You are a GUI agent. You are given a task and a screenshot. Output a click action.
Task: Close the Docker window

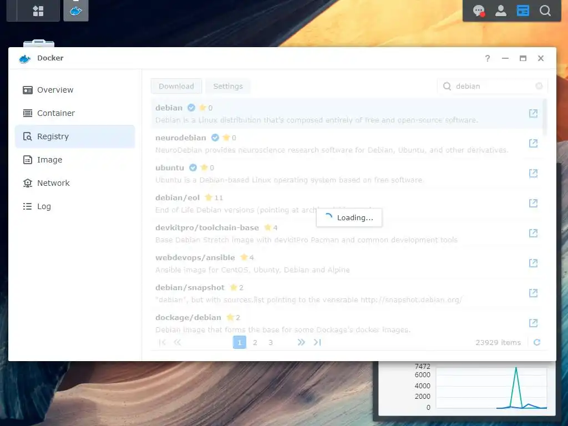(x=541, y=58)
